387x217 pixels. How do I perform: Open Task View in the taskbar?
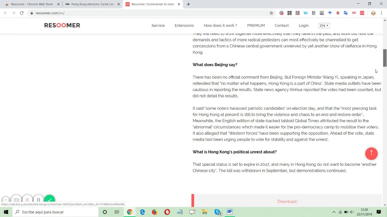[x=117, y=212]
